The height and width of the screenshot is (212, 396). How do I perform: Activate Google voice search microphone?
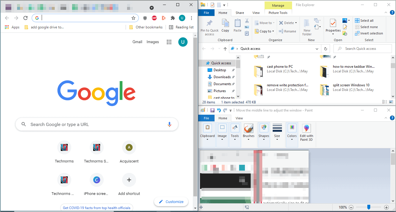pyautogui.click(x=170, y=124)
